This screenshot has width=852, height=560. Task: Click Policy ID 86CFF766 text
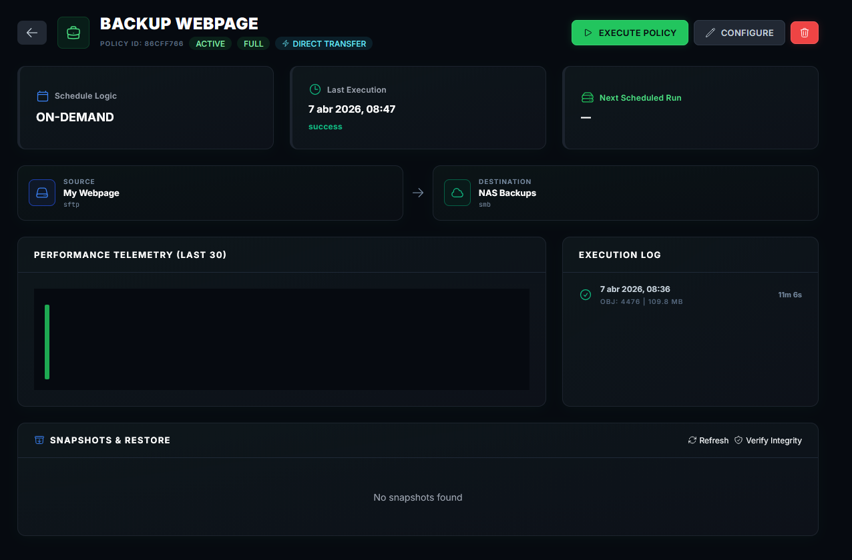click(142, 44)
